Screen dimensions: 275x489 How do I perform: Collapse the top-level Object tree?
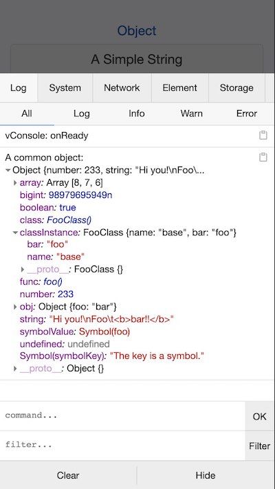(8, 171)
